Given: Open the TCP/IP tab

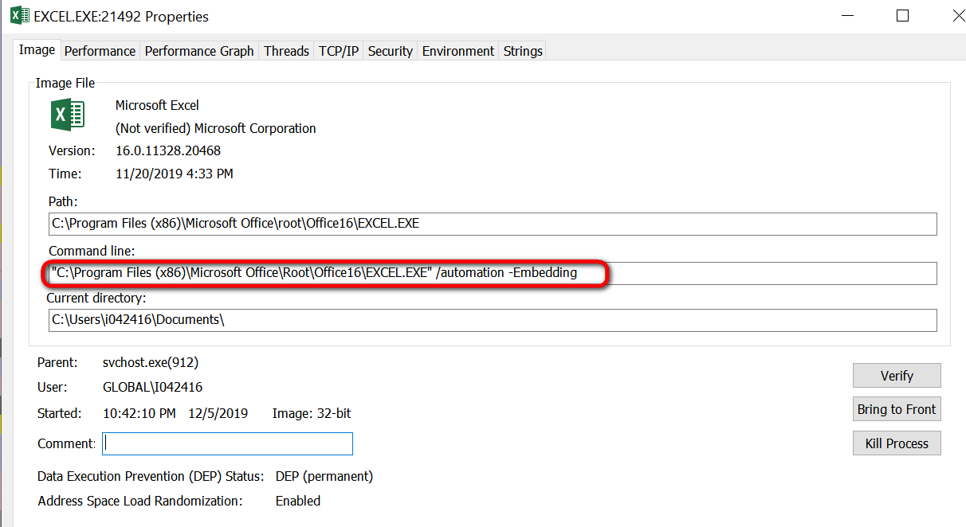Looking at the screenshot, I should [x=339, y=51].
